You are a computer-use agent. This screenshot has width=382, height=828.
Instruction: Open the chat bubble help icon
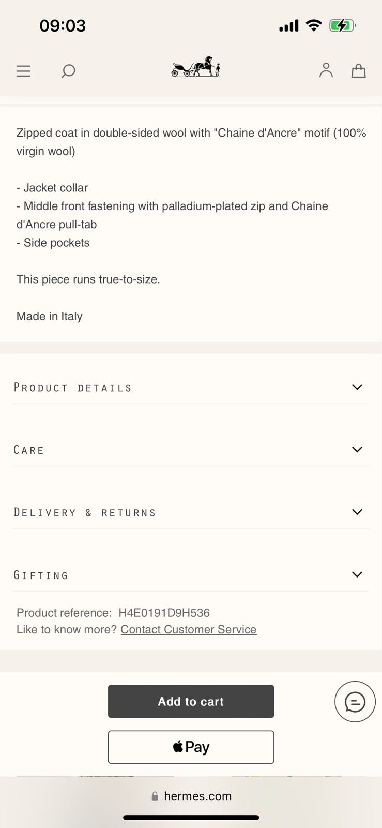point(355,702)
